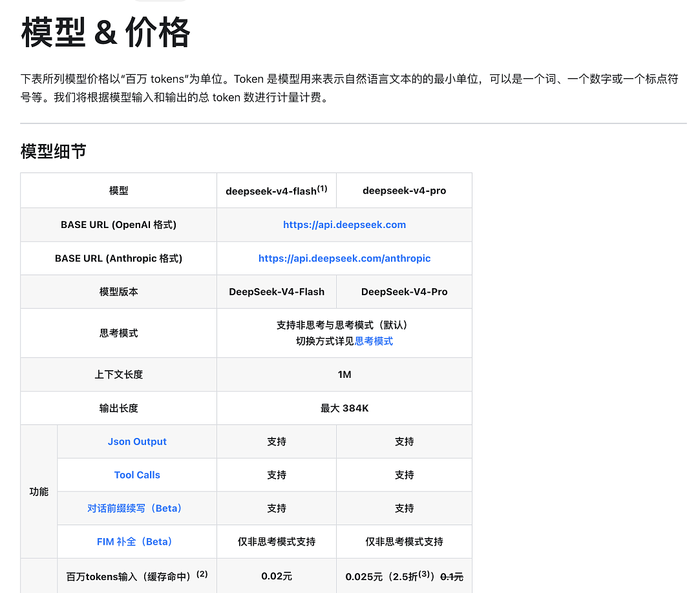Open the Tool Calls link
The width and height of the screenshot is (698, 593).
click(x=136, y=475)
